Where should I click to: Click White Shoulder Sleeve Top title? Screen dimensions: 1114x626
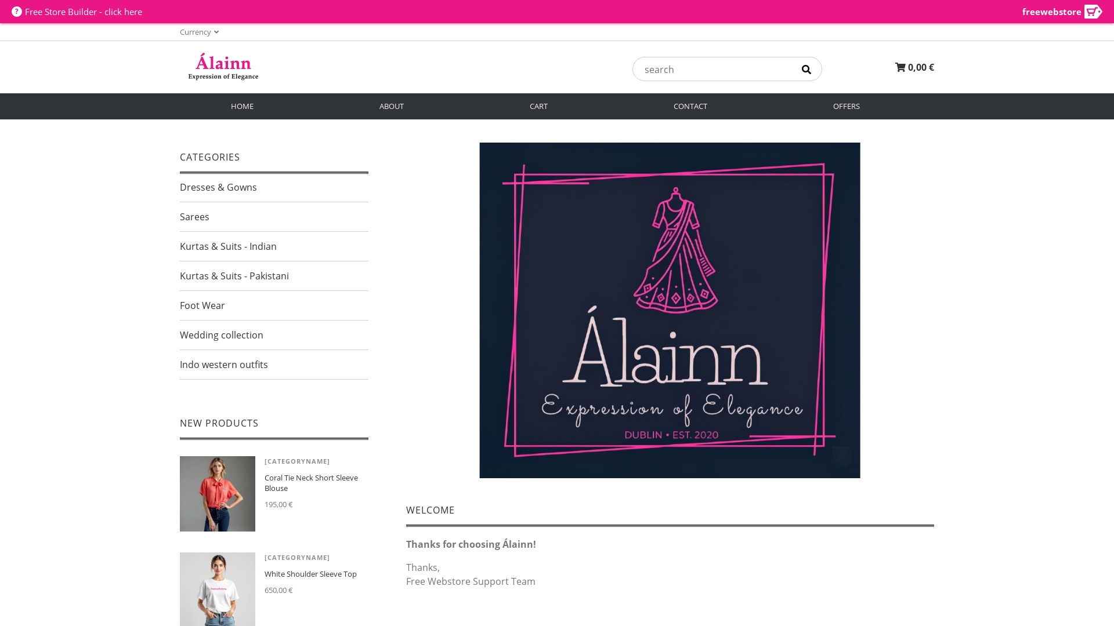pos(310,574)
